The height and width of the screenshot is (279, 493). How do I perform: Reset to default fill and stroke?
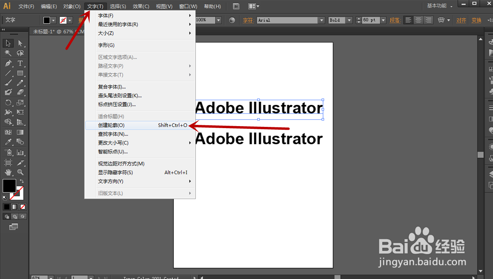pos(5,198)
